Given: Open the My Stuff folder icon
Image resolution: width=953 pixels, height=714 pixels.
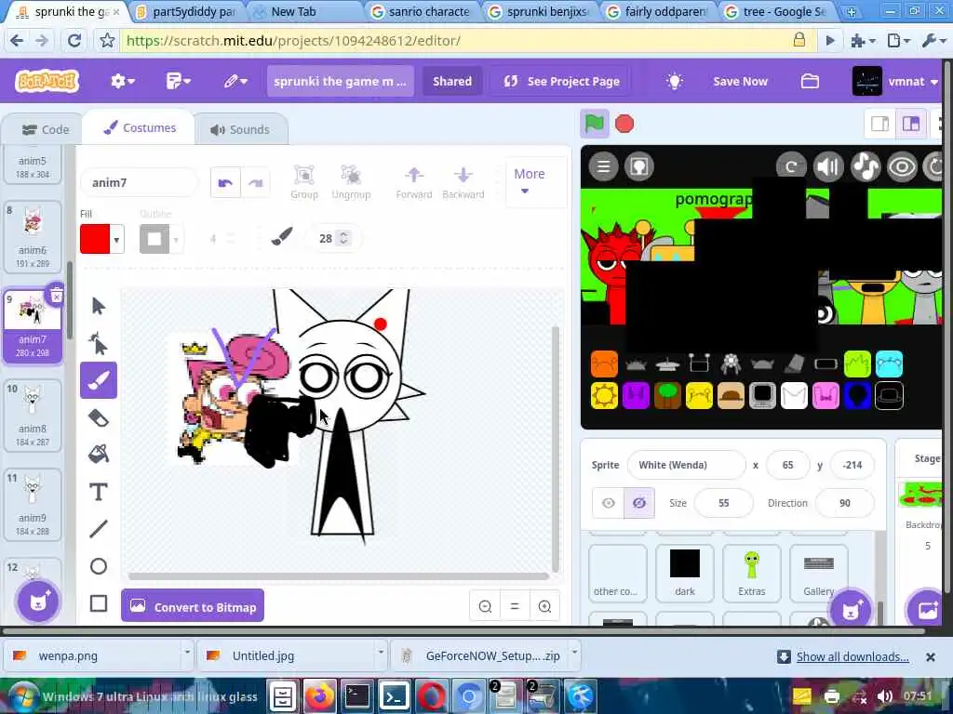Looking at the screenshot, I should (810, 81).
